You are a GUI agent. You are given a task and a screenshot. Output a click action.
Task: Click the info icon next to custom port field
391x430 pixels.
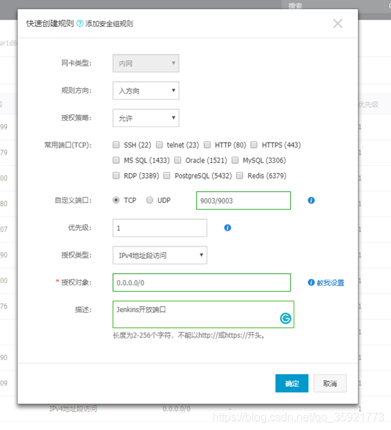point(311,201)
